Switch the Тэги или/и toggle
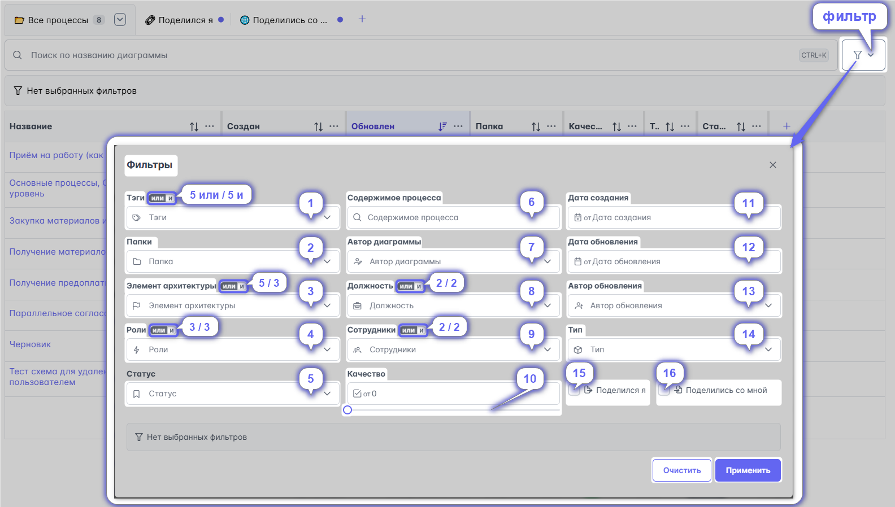This screenshot has height=507, width=895. coord(162,198)
